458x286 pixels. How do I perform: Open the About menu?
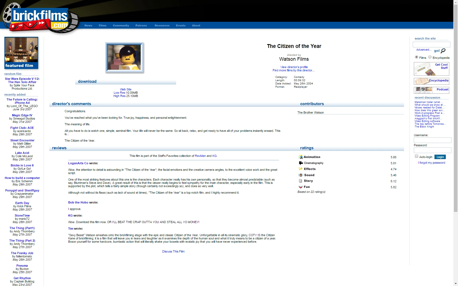[196, 26]
